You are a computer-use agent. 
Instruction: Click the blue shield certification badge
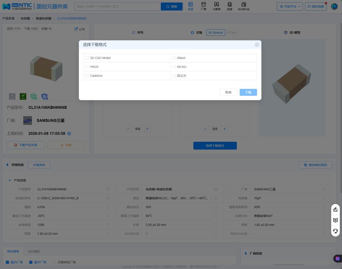click(x=45, y=96)
